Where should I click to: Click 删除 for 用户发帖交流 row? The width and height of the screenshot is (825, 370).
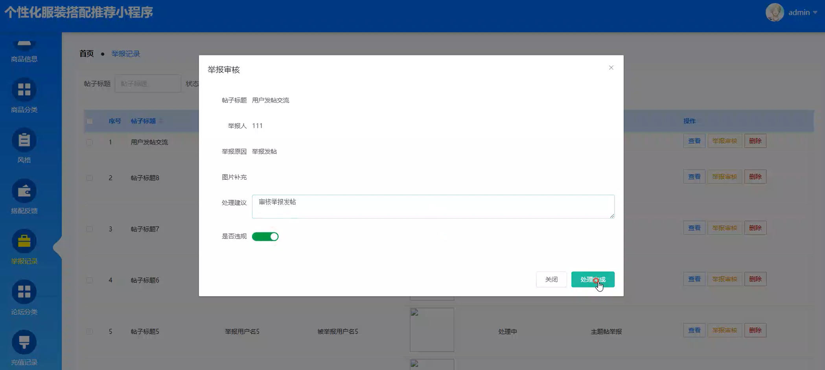pyautogui.click(x=755, y=141)
